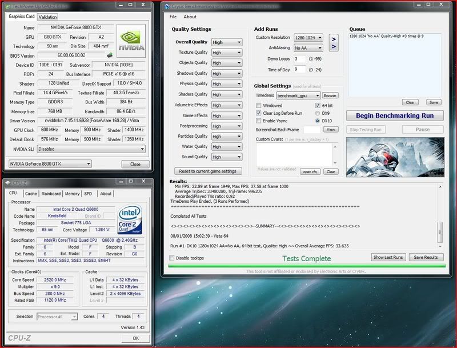Click the Intel Core 2 Quad logo in CPU-Z
Viewport: 457px width, 348px height.
tap(130, 219)
